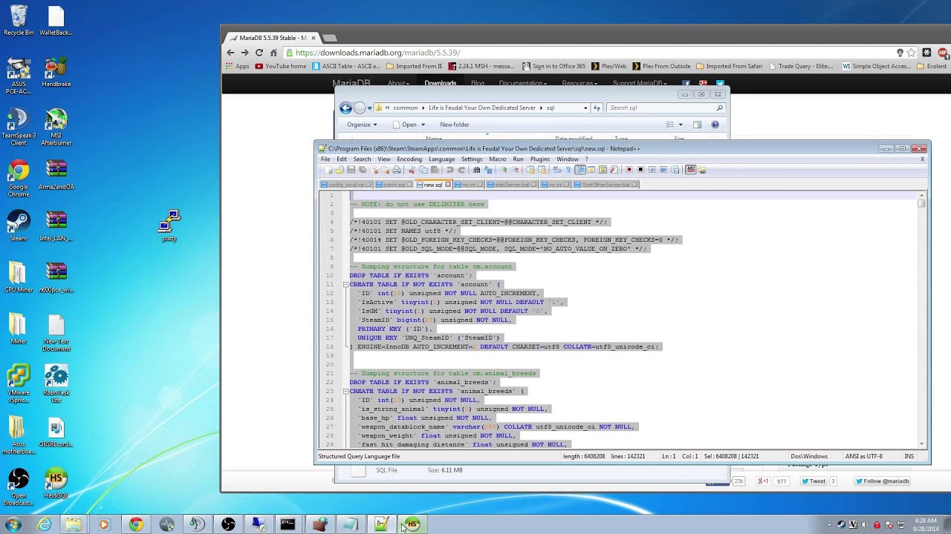Screen dimensions: 951x534
Task: Expand the Documentation menu on MariaDB page
Action: click(x=522, y=83)
